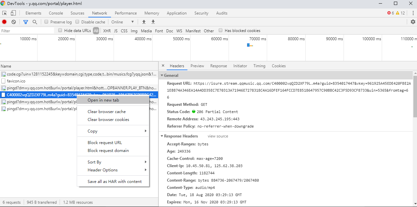Filter requests by Media type

point(146,31)
